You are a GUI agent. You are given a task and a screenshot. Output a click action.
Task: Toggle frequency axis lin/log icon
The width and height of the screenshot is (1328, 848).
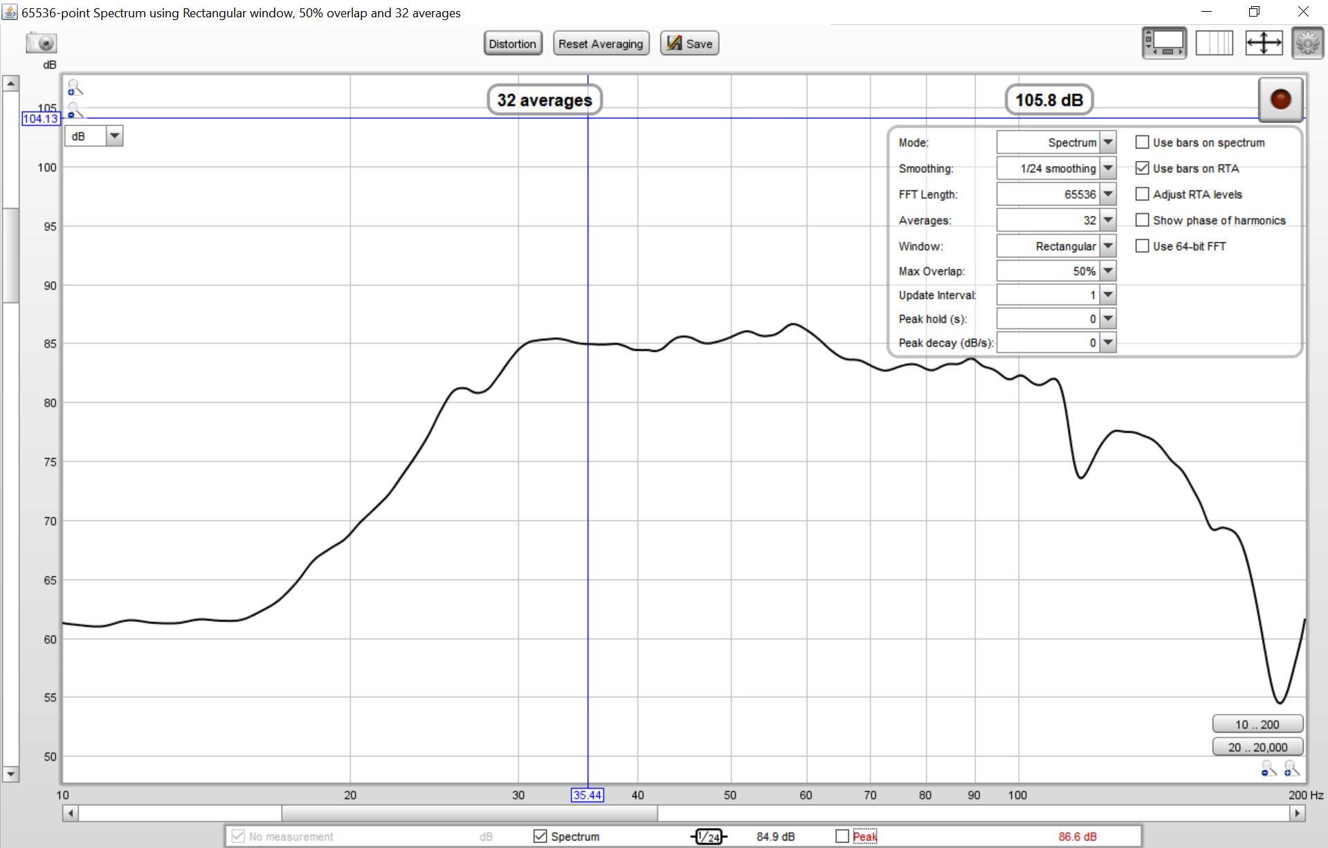1215,43
